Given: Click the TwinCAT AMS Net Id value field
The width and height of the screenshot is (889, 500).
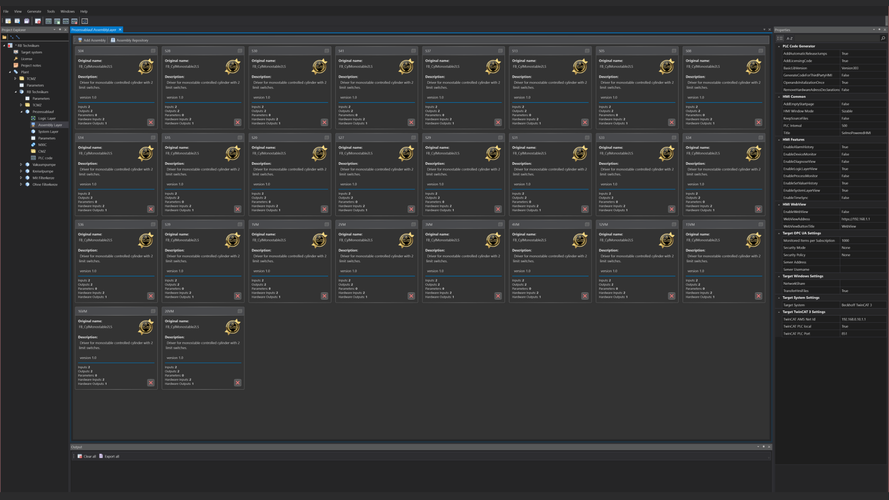Looking at the screenshot, I should tap(863, 319).
